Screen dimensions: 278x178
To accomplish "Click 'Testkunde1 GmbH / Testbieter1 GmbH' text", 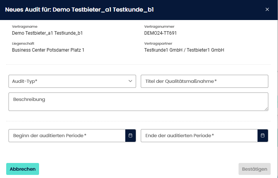I will pyautogui.click(x=184, y=50).
